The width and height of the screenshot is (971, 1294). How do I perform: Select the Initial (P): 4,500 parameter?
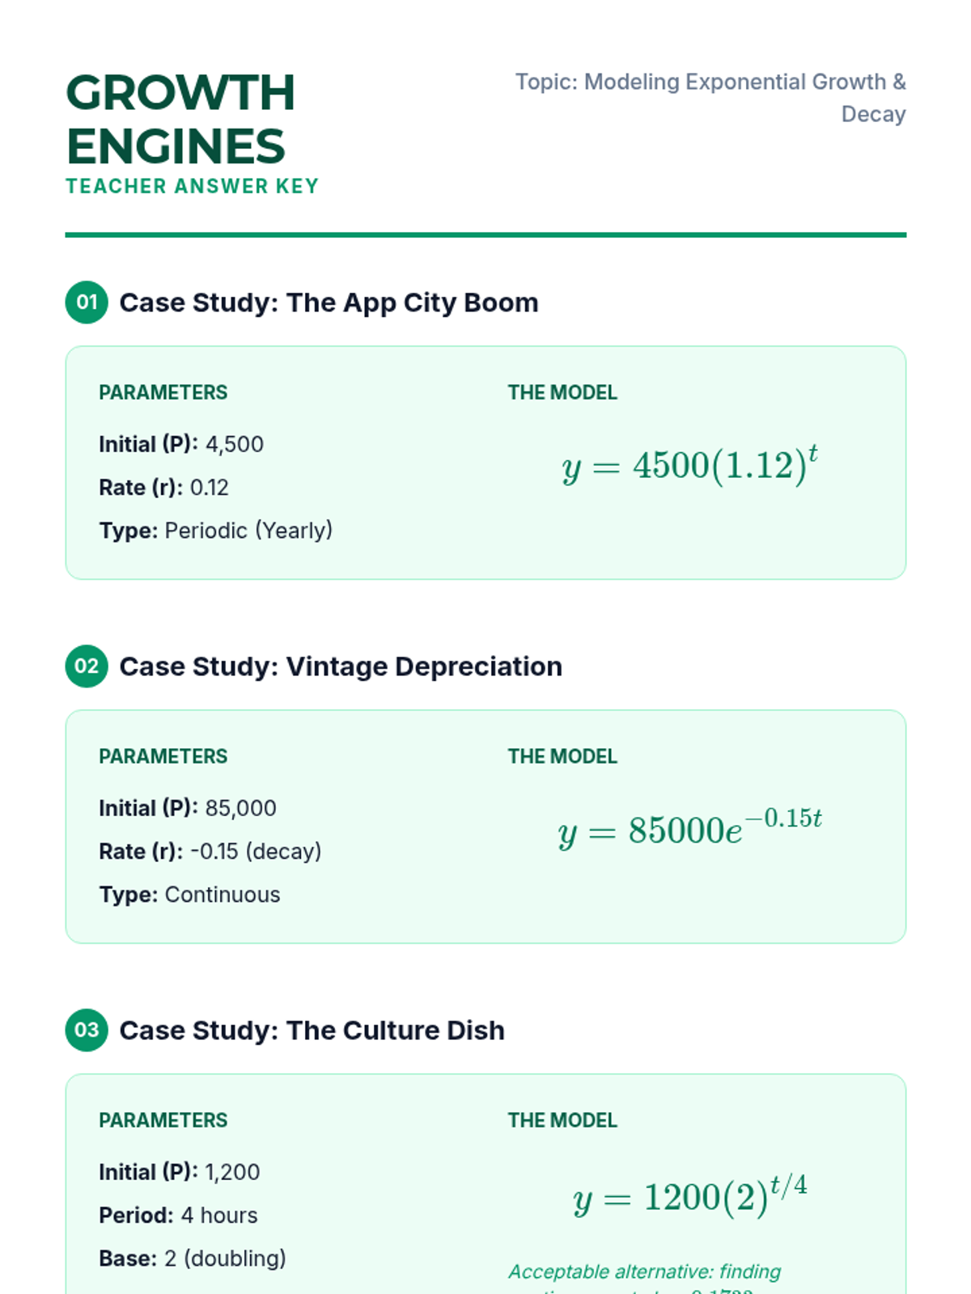(181, 444)
